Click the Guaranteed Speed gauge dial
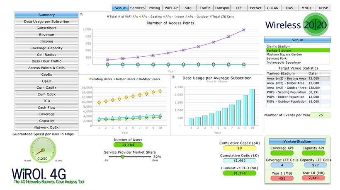The image size is (340, 190). (x=43, y=150)
